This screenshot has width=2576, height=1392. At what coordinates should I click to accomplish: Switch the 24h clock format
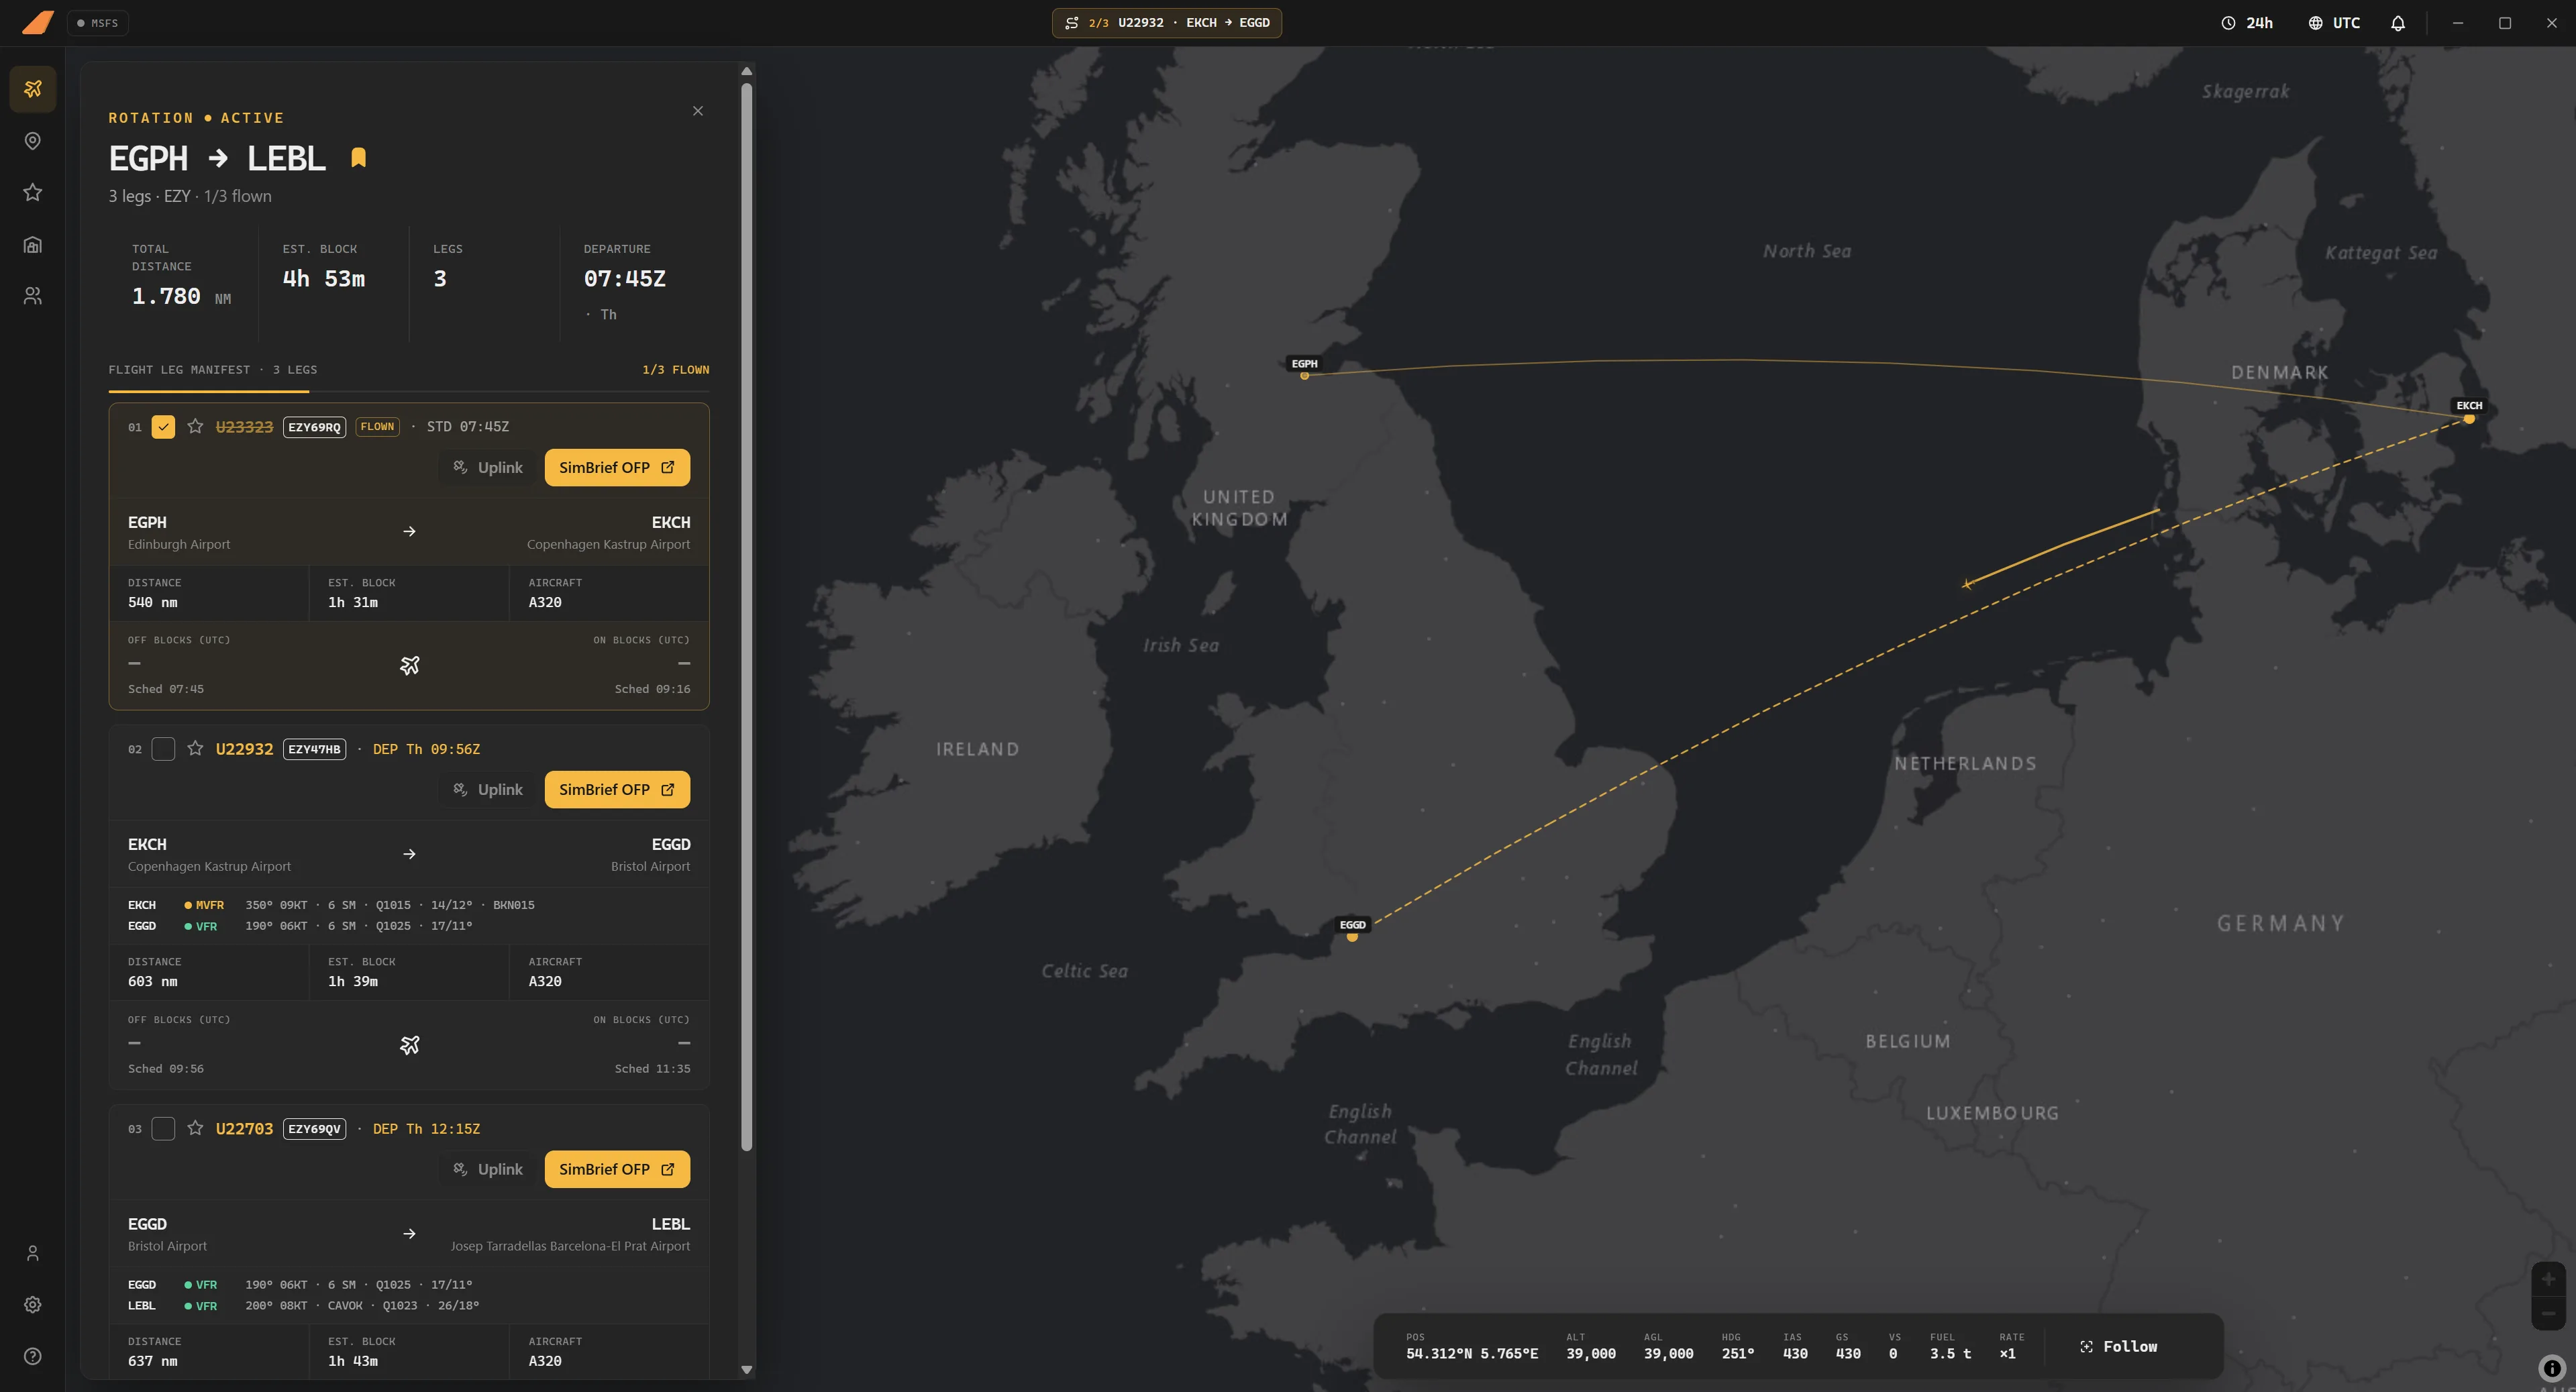click(2247, 23)
